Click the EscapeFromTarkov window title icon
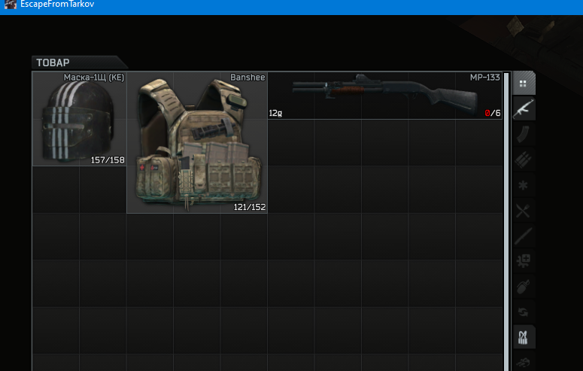Image resolution: width=583 pixels, height=371 pixels. pos(10,5)
